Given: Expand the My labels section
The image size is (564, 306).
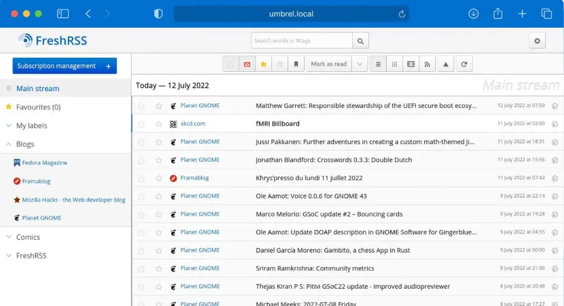Looking at the screenshot, I should 8,126.
